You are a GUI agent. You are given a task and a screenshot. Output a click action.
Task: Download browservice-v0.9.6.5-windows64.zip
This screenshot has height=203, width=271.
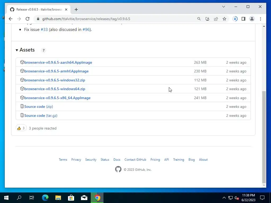[x=55, y=89]
